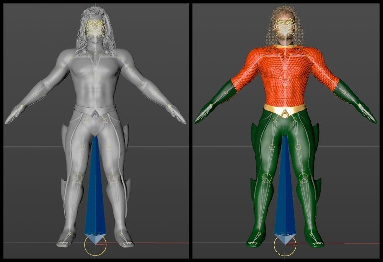Select gray model's neck joint below the chin
383x262 pixels.
(x=95, y=52)
